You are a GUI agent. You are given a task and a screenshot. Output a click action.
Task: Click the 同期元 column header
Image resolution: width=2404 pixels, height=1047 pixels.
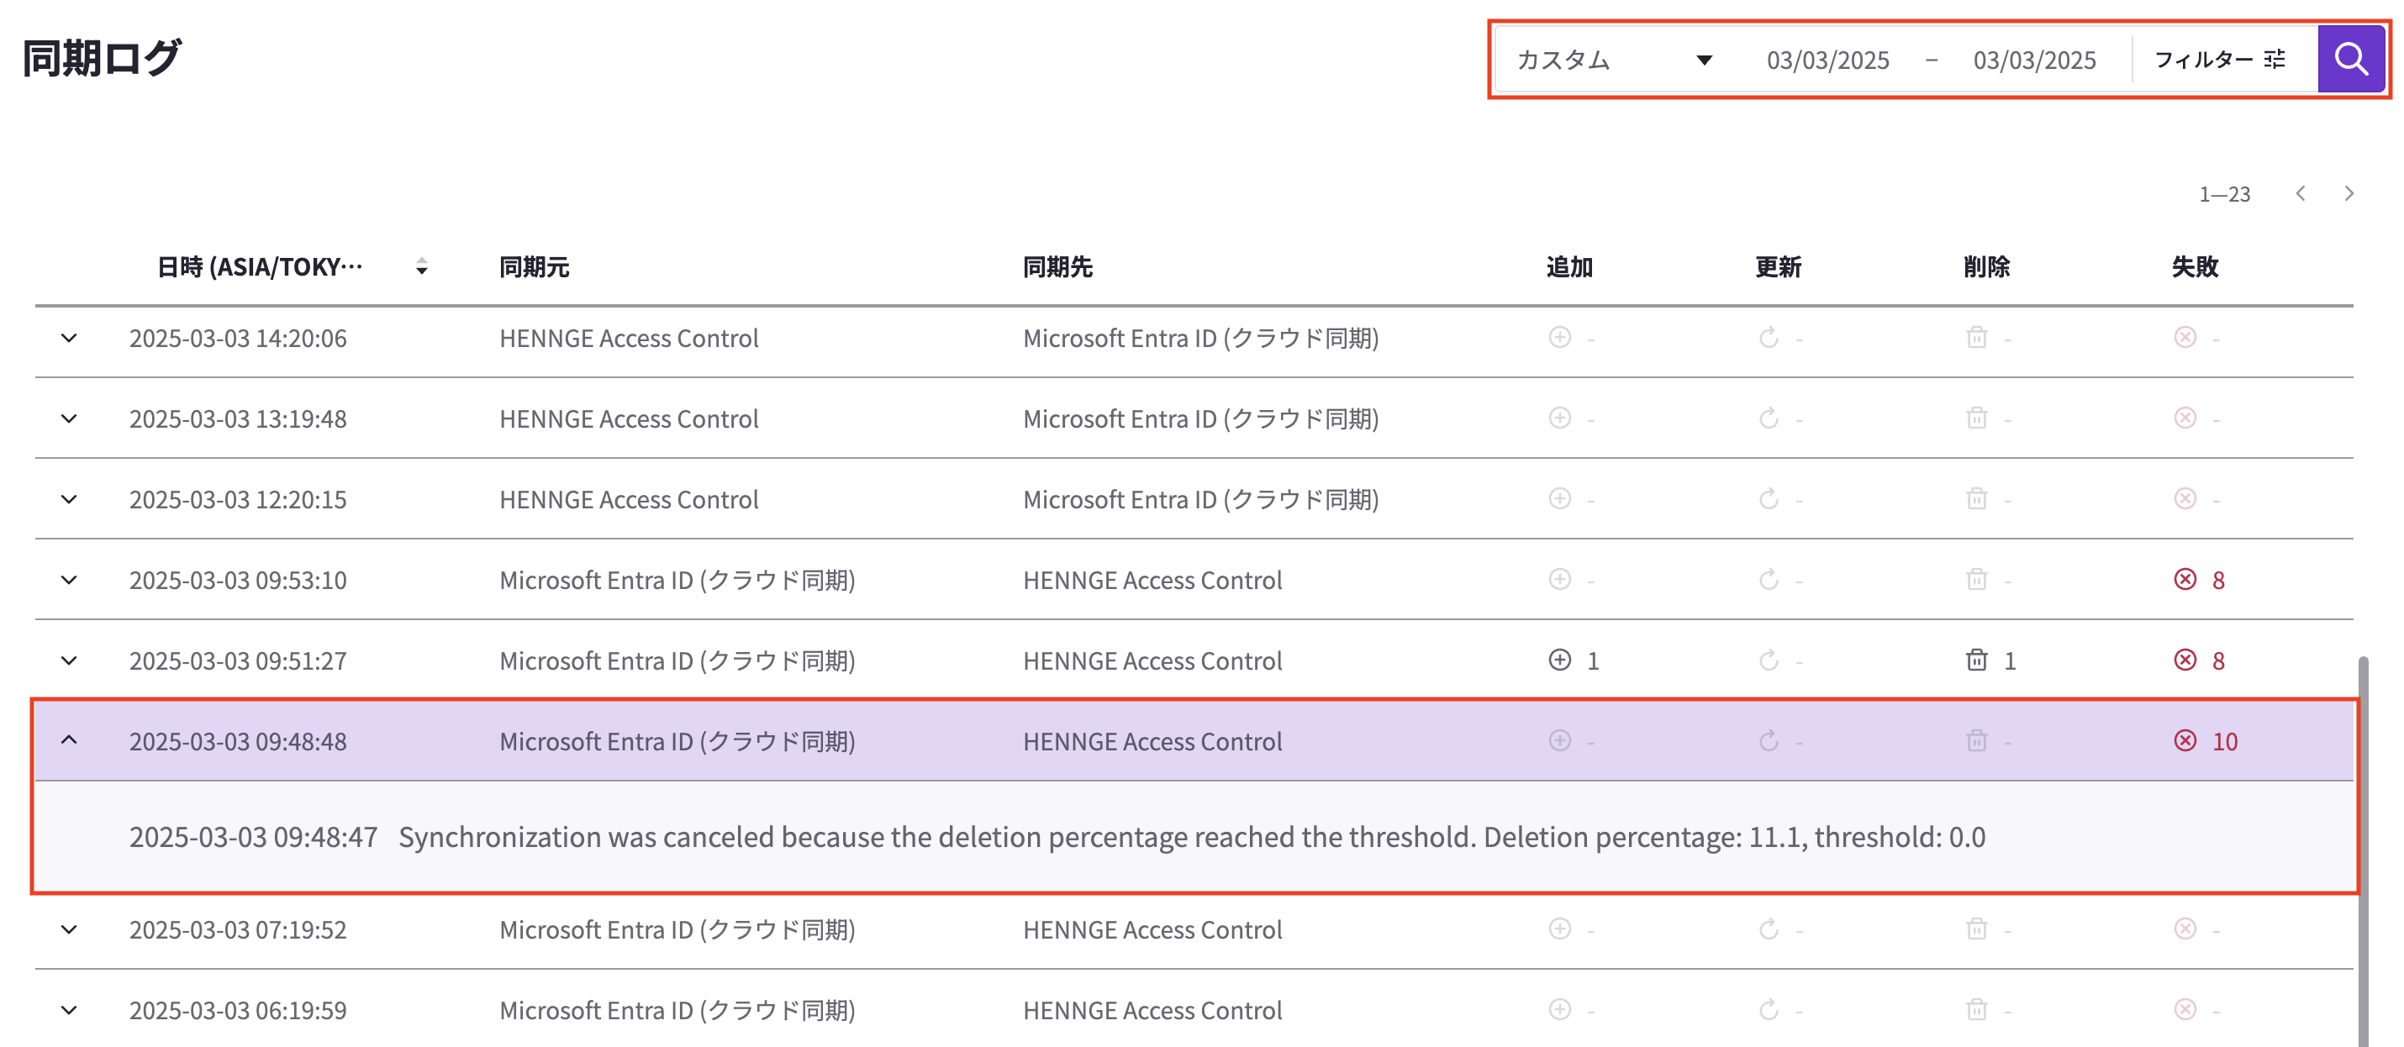click(x=534, y=267)
